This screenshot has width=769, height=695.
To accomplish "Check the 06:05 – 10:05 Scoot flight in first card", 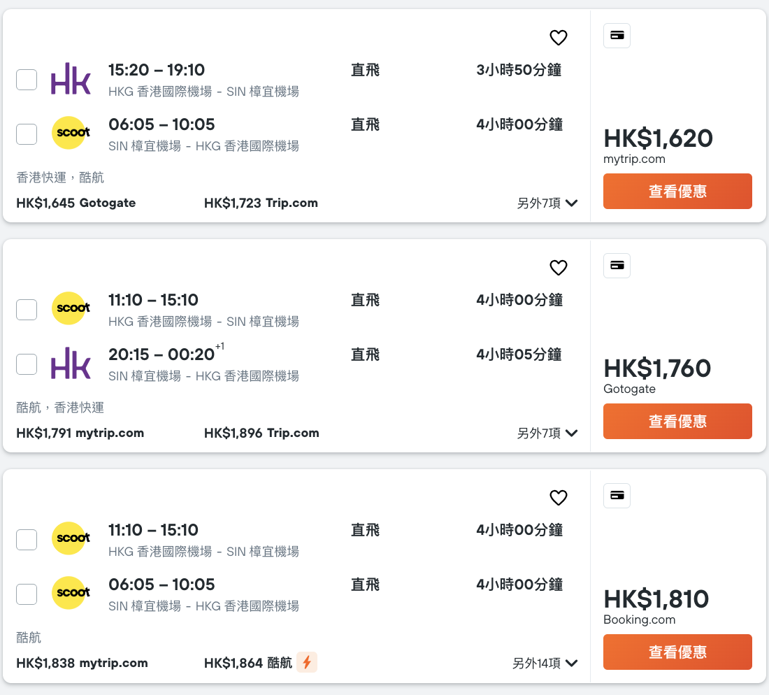I will point(27,134).
